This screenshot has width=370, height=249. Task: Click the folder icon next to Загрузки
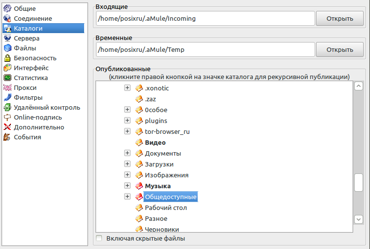[139, 164]
